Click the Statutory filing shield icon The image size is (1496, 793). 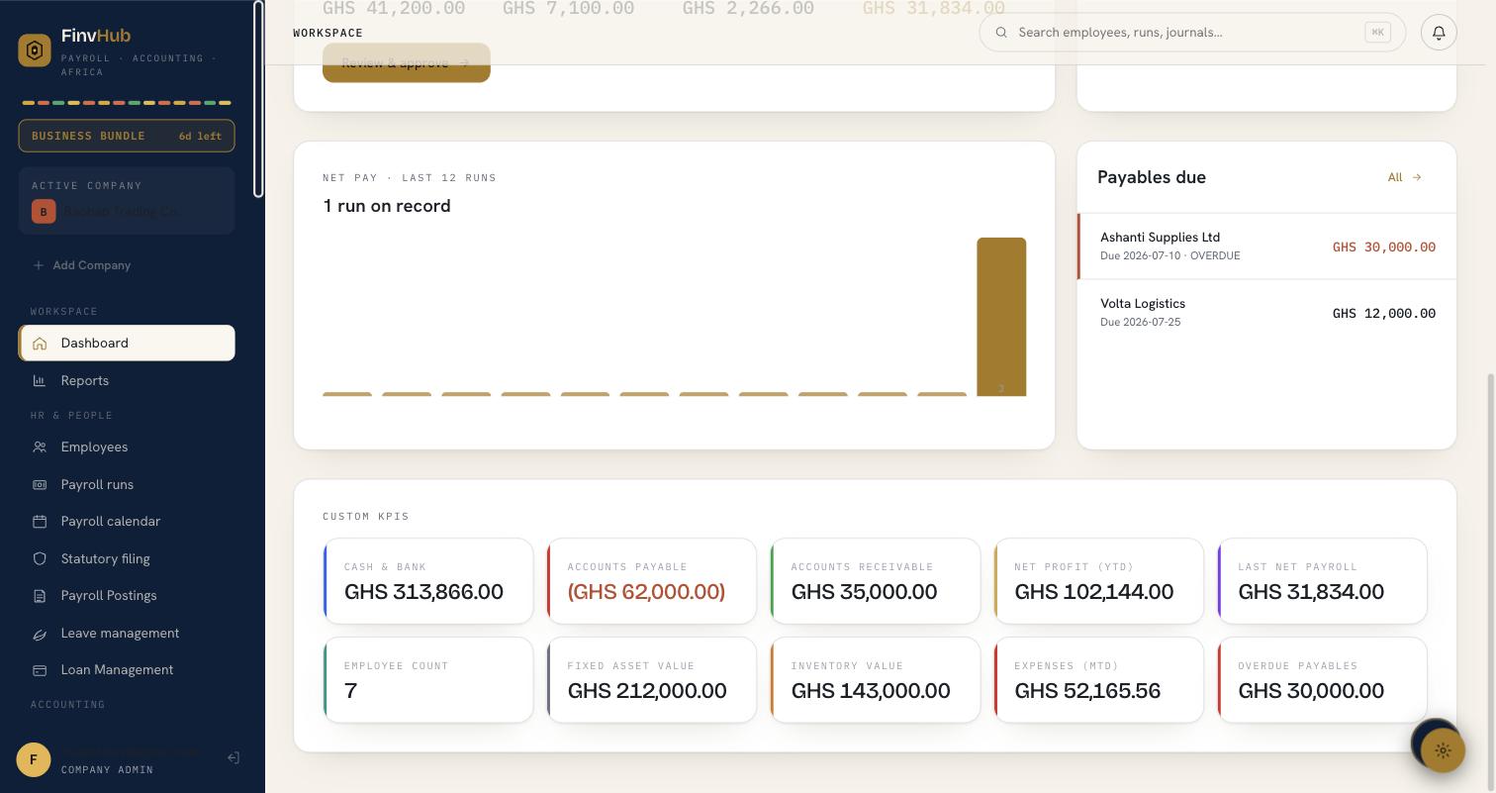40,559
